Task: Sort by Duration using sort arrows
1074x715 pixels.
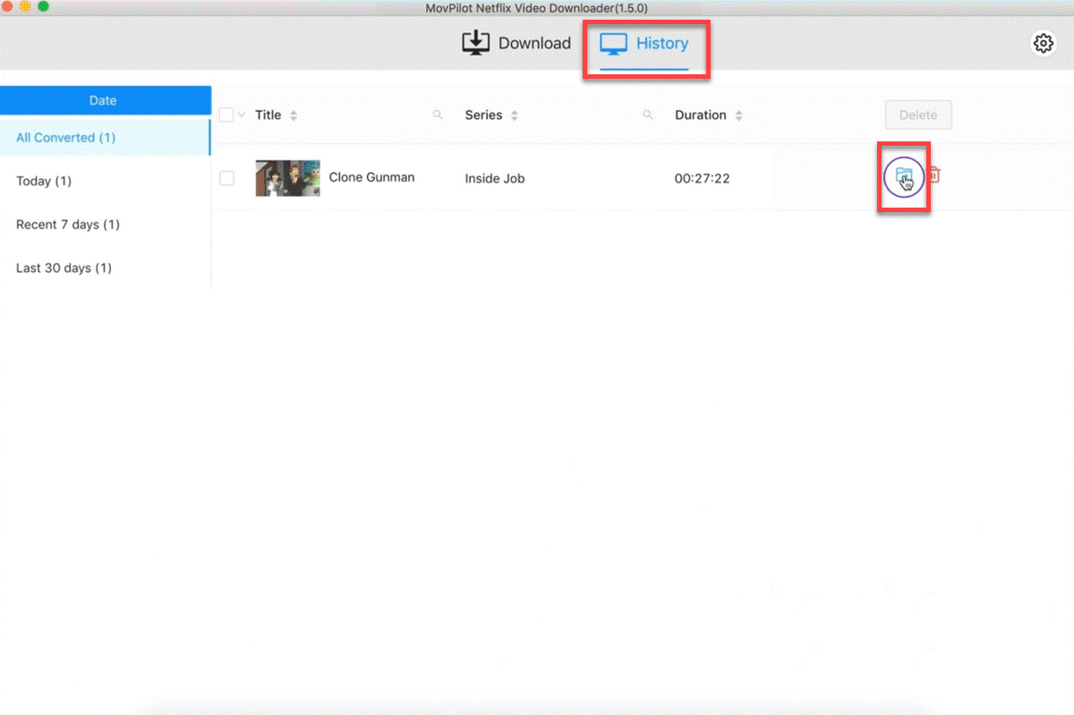Action: tap(738, 115)
